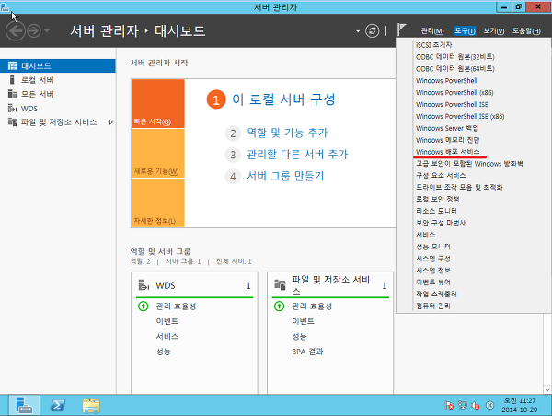
Task: Open navigation history dropdown next to forward arrow
Action: [47, 31]
